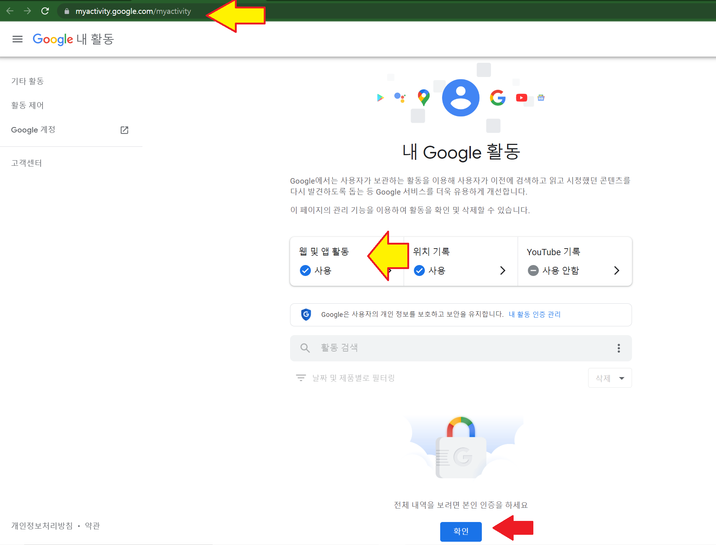This screenshot has width=716, height=545.
Task: Click the 확인 verification button
Action: [x=461, y=531]
